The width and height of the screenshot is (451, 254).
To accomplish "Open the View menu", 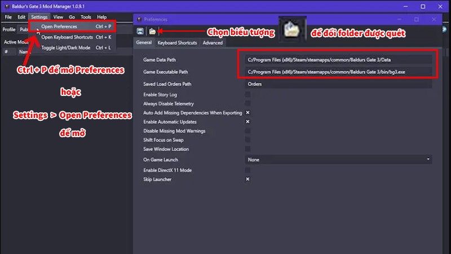I will (58, 17).
